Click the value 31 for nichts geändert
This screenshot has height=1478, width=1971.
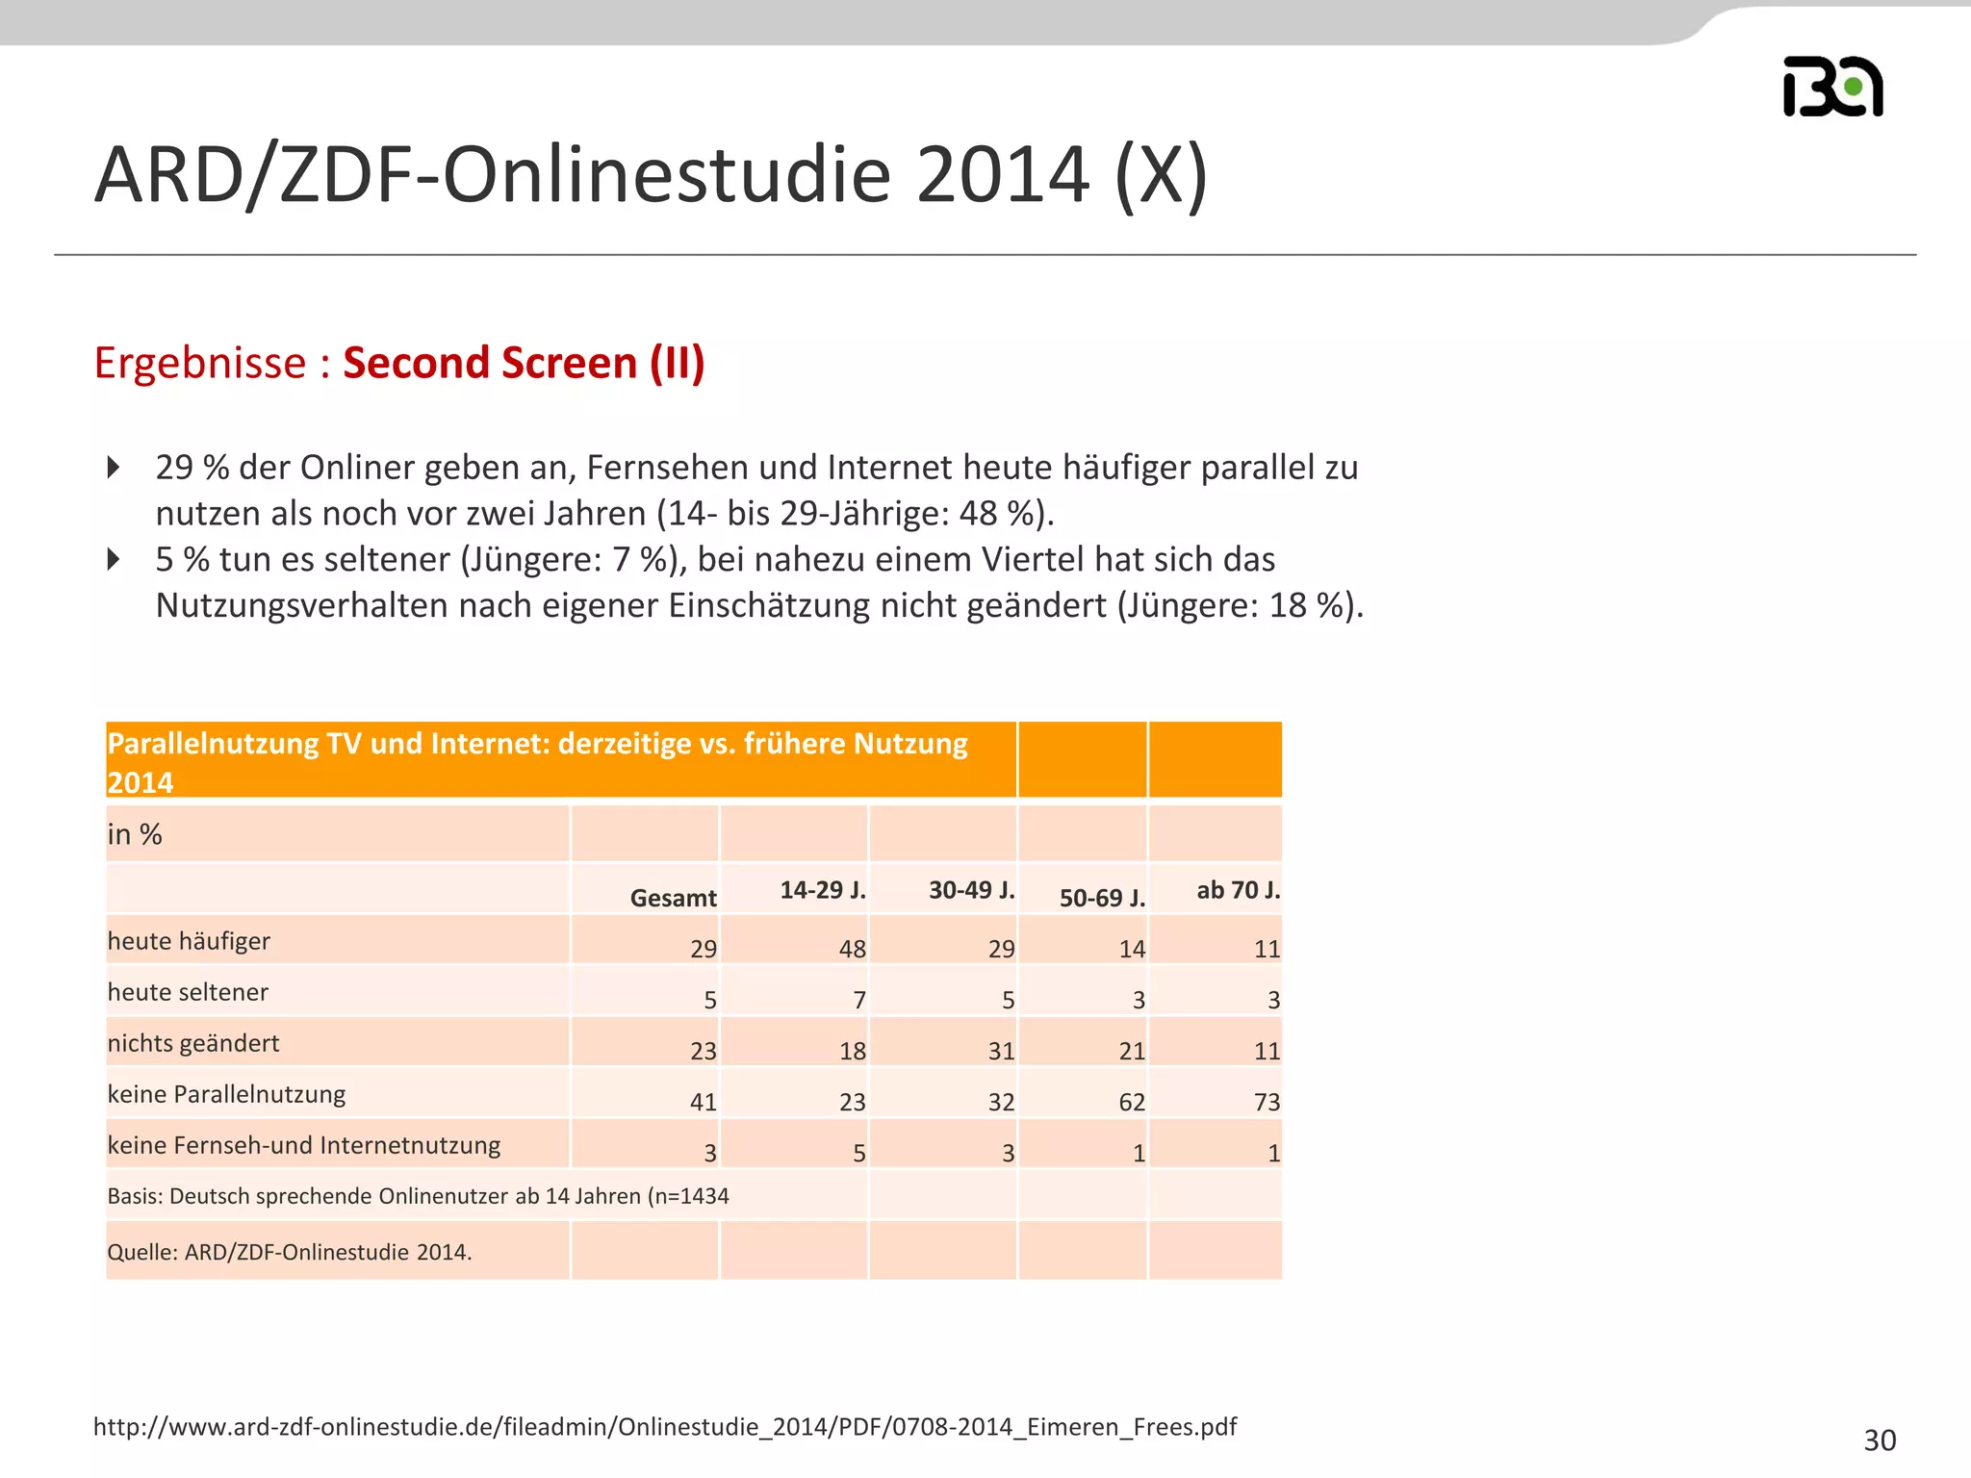(x=1002, y=1051)
